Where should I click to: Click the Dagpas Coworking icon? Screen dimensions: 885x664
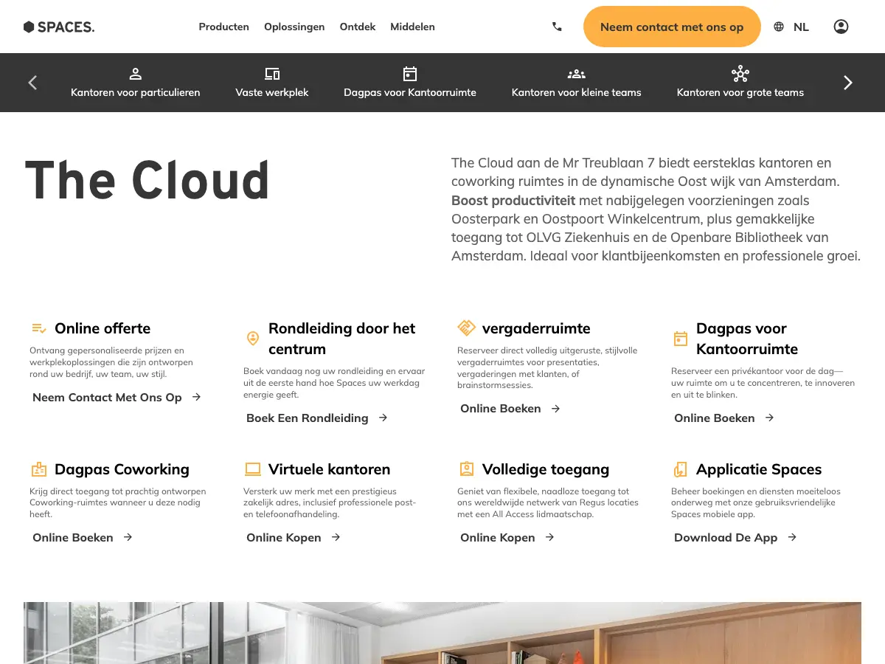pyautogui.click(x=39, y=469)
